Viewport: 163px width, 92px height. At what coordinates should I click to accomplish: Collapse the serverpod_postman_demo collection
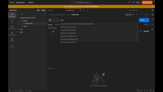point(18,18)
